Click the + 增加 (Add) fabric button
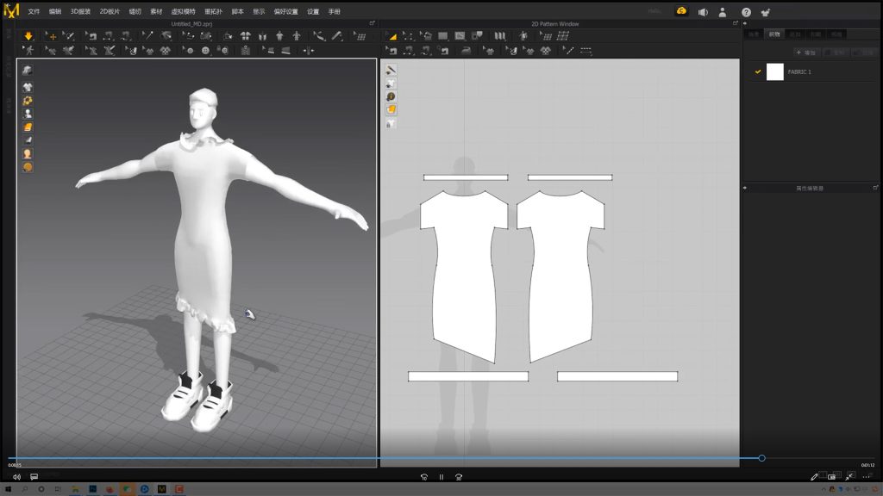 (805, 53)
